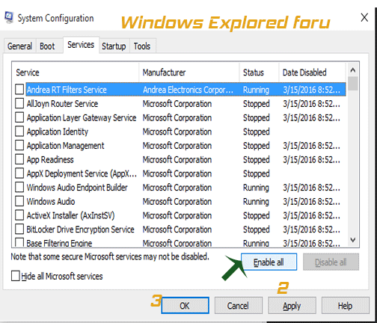
Task: Select Windows Audio Endpoint Builder name
Action: tap(77, 187)
